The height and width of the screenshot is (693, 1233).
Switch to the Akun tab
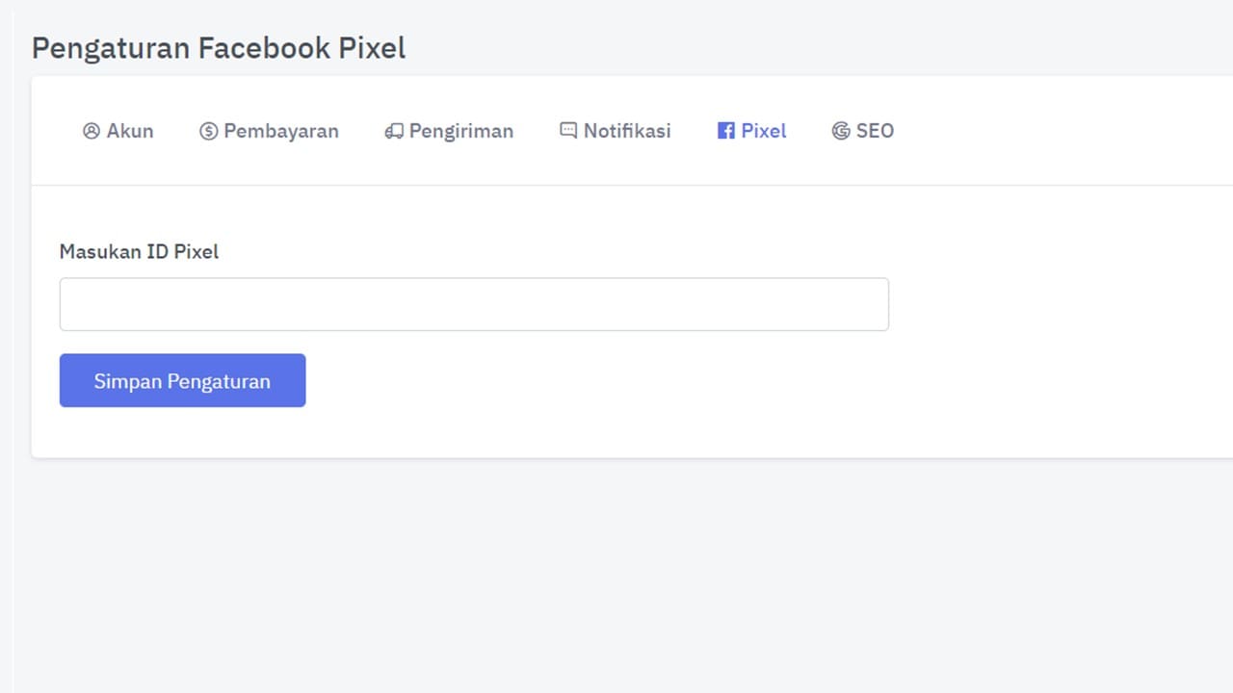(130, 131)
